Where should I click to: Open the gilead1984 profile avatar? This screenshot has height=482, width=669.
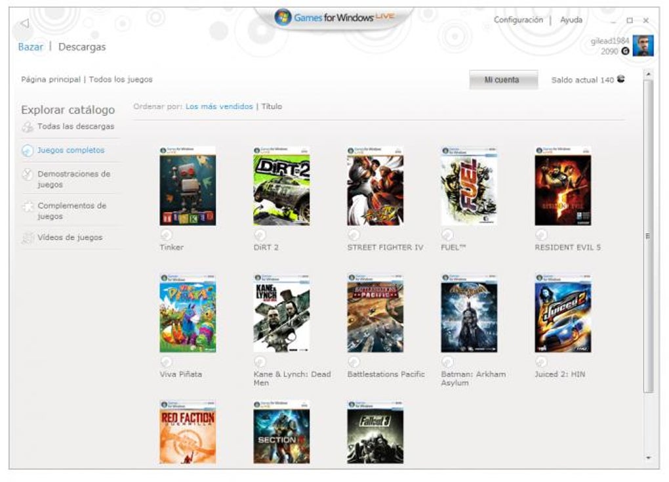click(643, 45)
